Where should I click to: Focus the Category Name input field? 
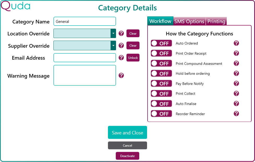(85, 21)
